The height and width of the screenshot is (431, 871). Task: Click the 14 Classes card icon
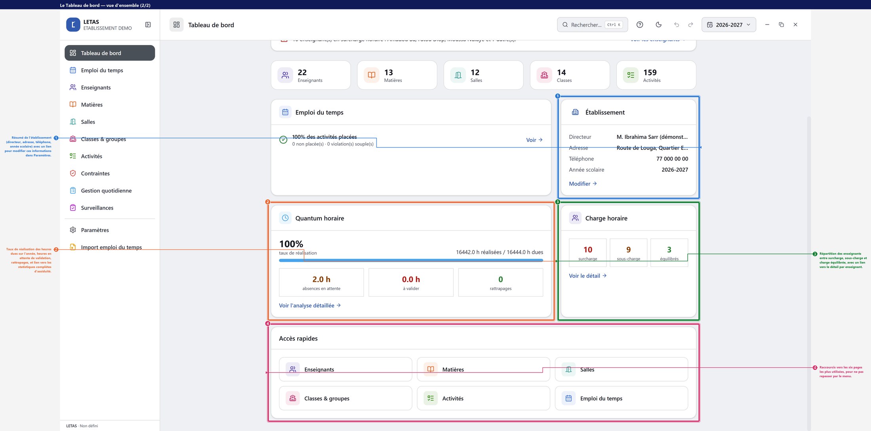point(544,75)
